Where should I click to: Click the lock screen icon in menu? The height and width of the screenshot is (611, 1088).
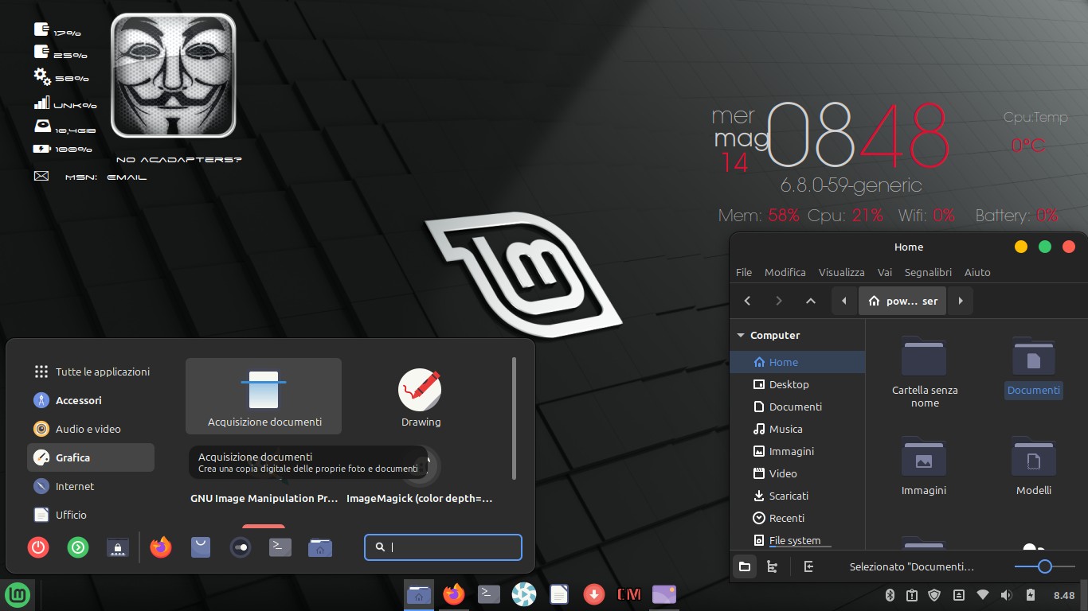click(x=118, y=547)
